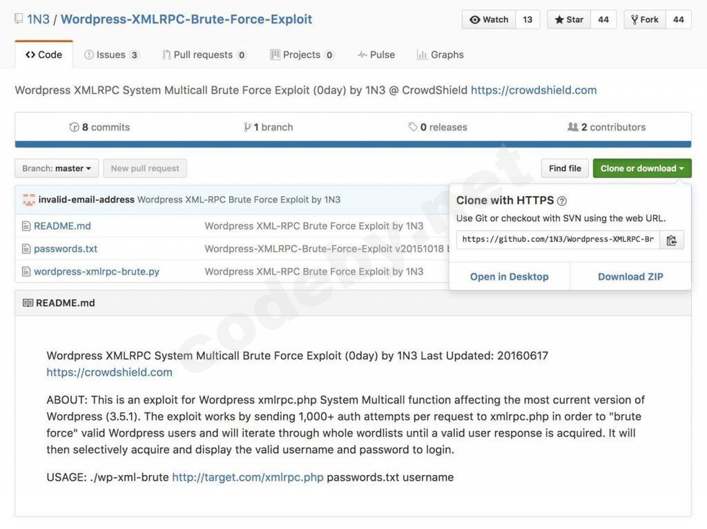
Task: Click the commits history icon near 8 commits
Action: [74, 126]
